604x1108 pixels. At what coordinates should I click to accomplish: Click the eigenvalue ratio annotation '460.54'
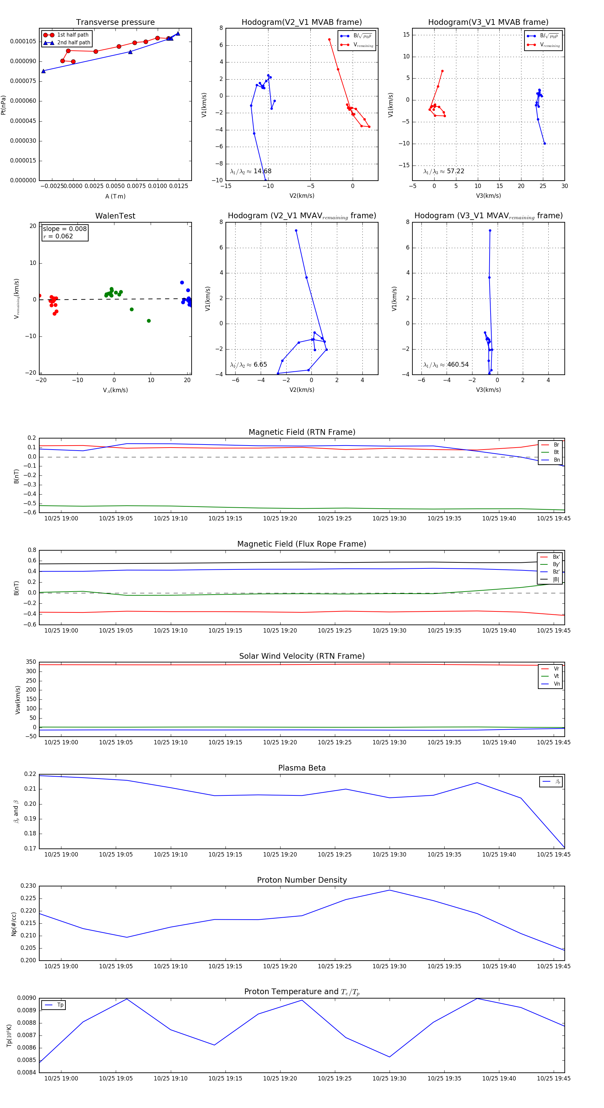pos(446,365)
